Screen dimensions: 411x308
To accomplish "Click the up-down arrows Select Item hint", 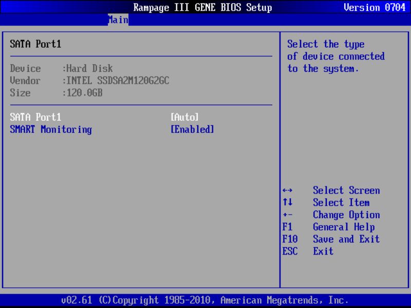I will (x=326, y=202).
